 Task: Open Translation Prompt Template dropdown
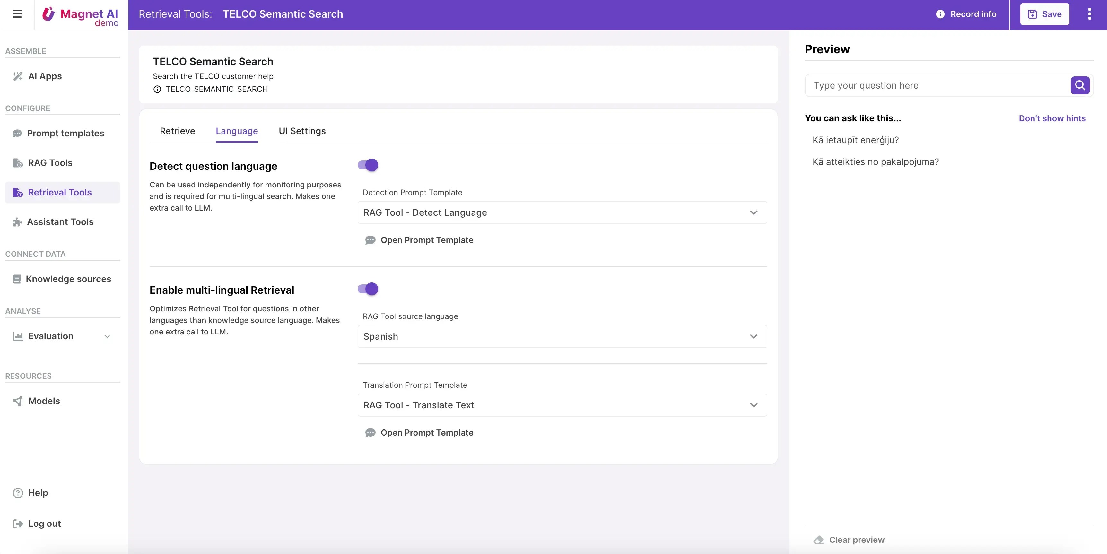(x=562, y=405)
